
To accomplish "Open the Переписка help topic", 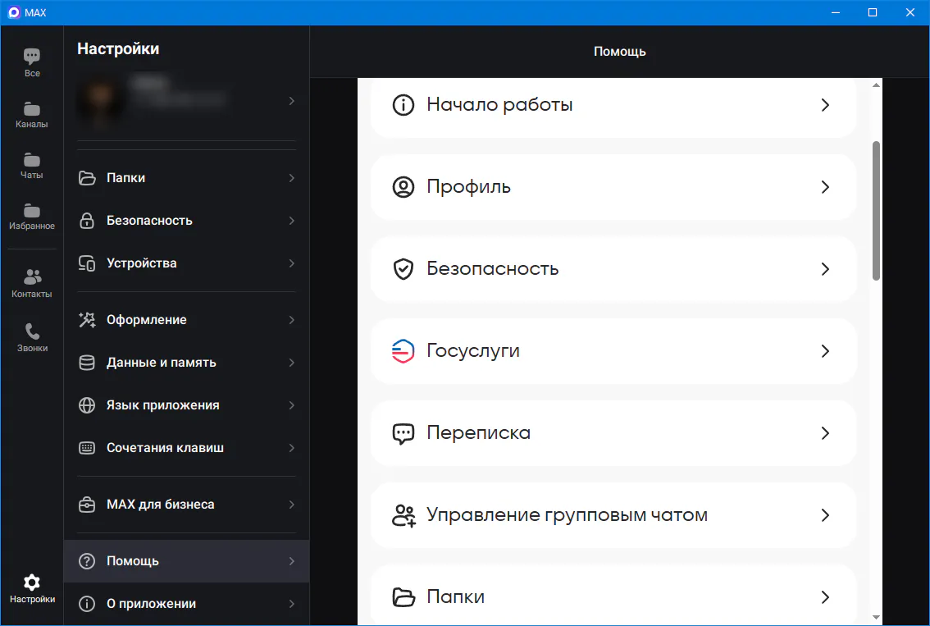I will click(613, 433).
